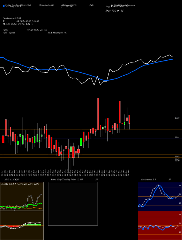Click the 'MACD: 33.93, 34.73, 1.22 C' line
Viewport: 182px width, 240px height.
point(18,24)
